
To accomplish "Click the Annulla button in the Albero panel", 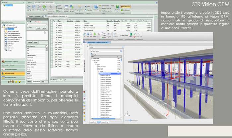I will click(38, 28).
